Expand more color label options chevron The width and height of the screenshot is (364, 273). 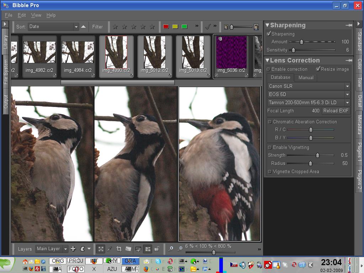[x=197, y=26]
